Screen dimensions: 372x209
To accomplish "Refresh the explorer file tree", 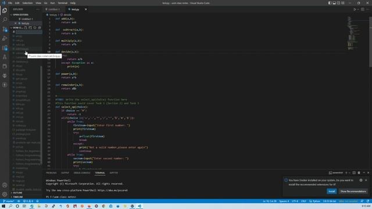I will click(35, 28).
